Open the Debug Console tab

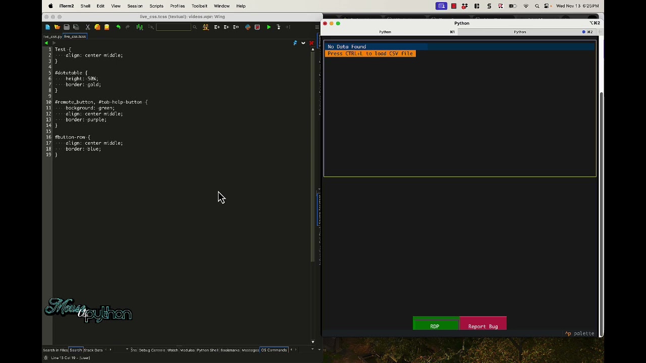pos(152,350)
